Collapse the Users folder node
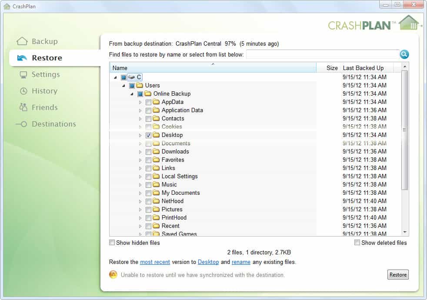 click(123, 86)
